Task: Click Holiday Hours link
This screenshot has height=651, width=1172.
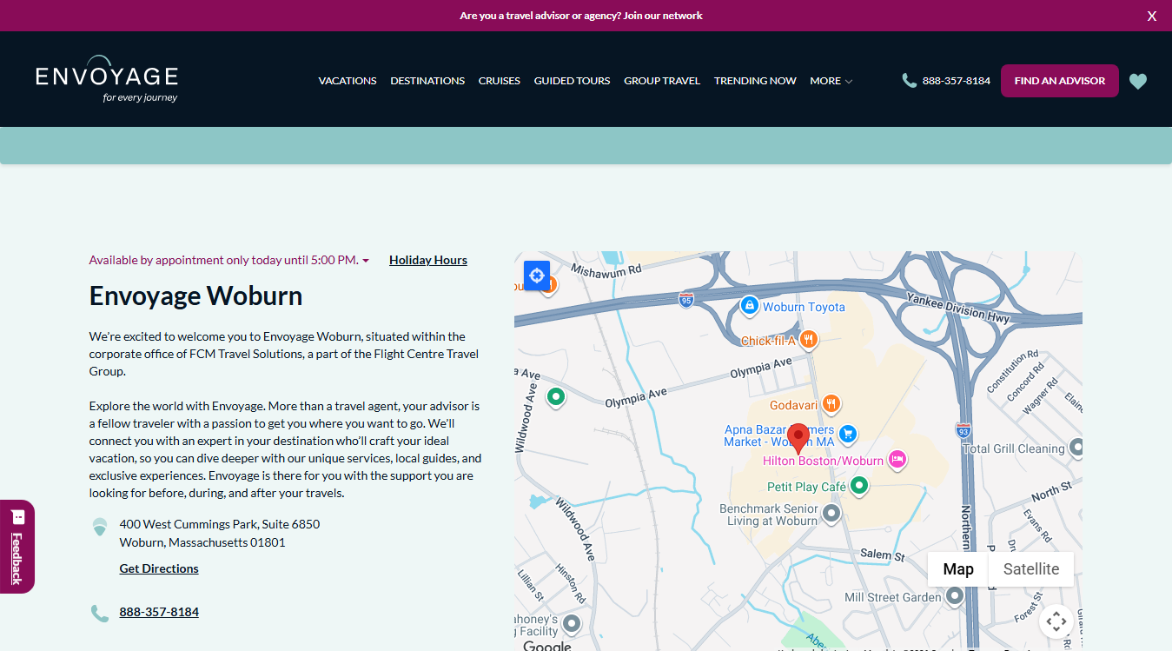Action: tap(428, 260)
